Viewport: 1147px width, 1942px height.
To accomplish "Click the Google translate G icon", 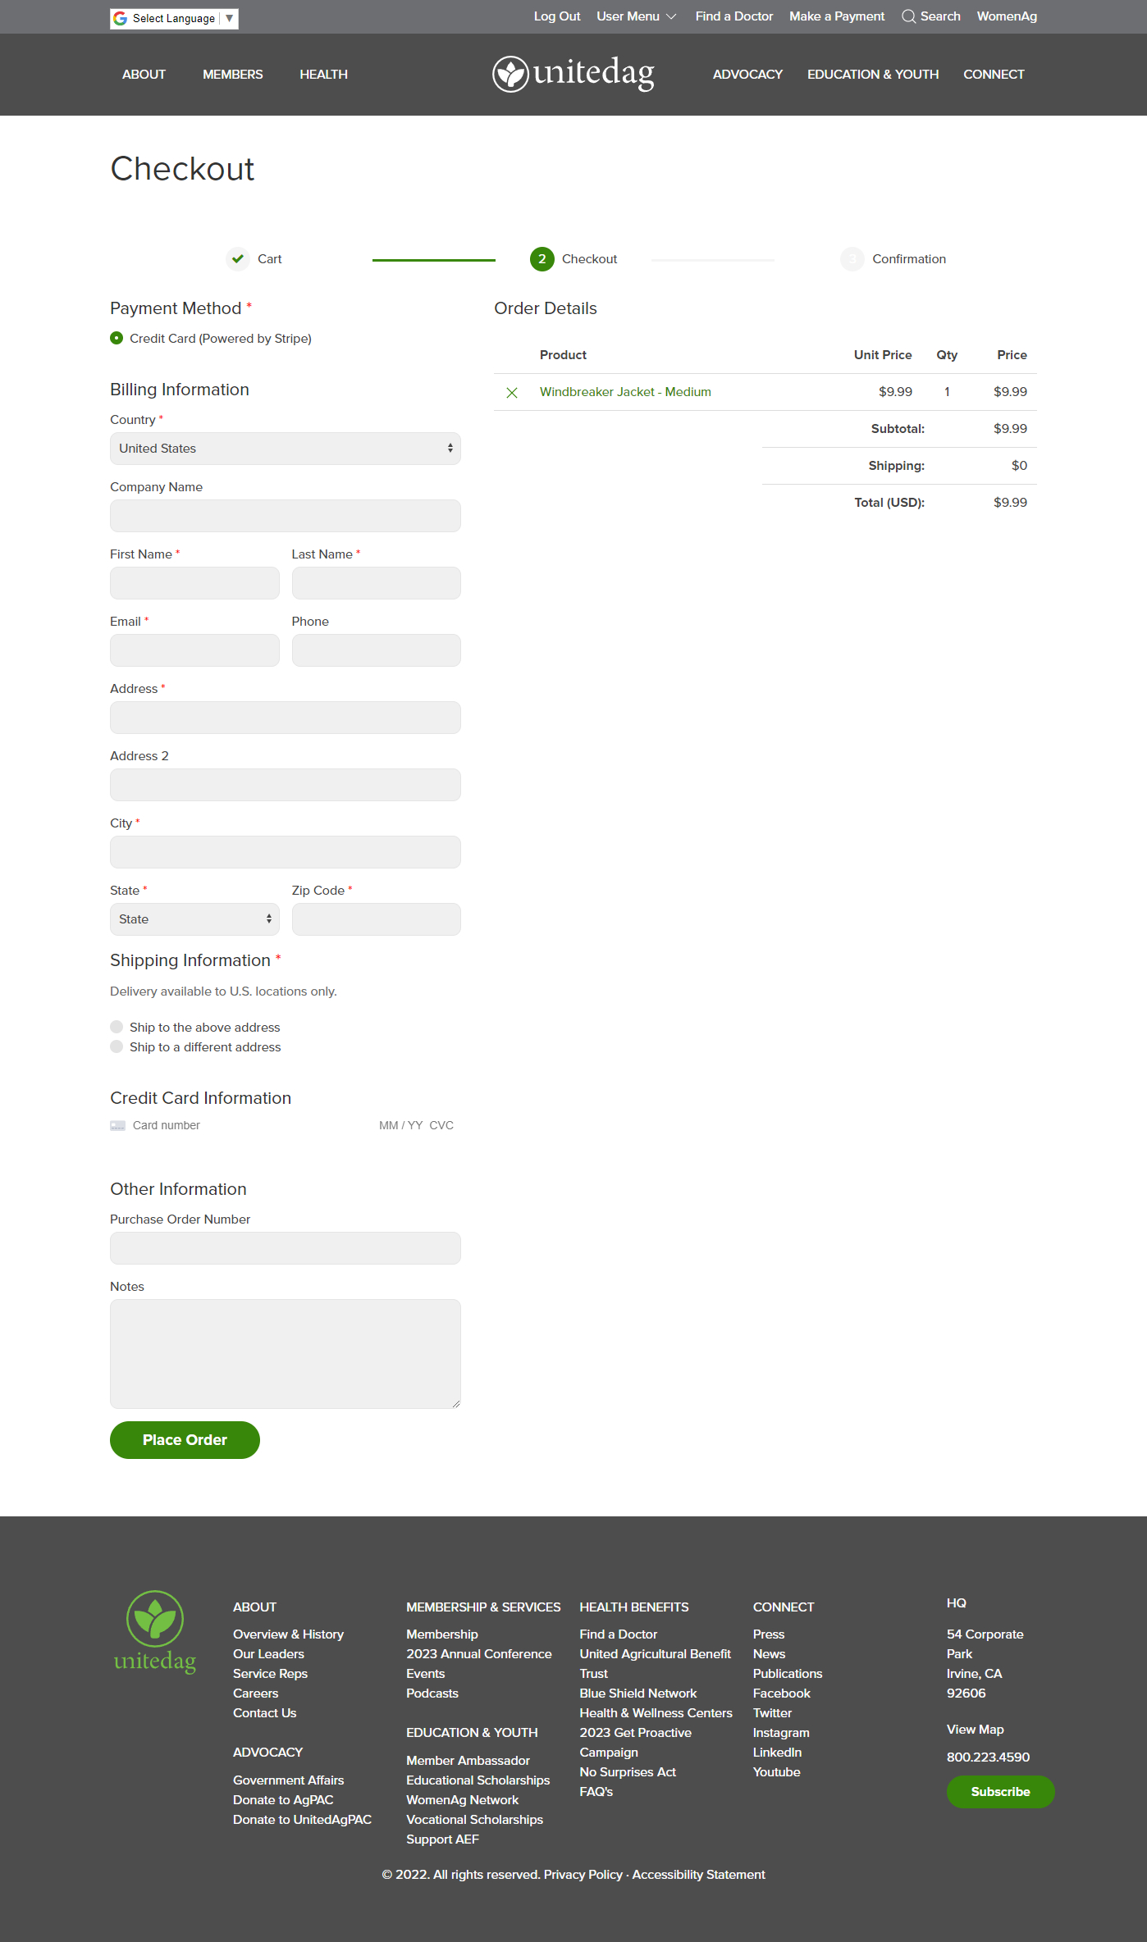I will [x=121, y=18].
